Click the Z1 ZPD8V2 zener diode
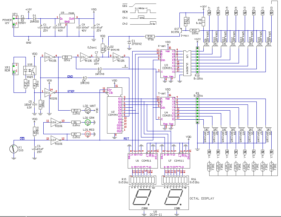 click(x=129, y=42)
